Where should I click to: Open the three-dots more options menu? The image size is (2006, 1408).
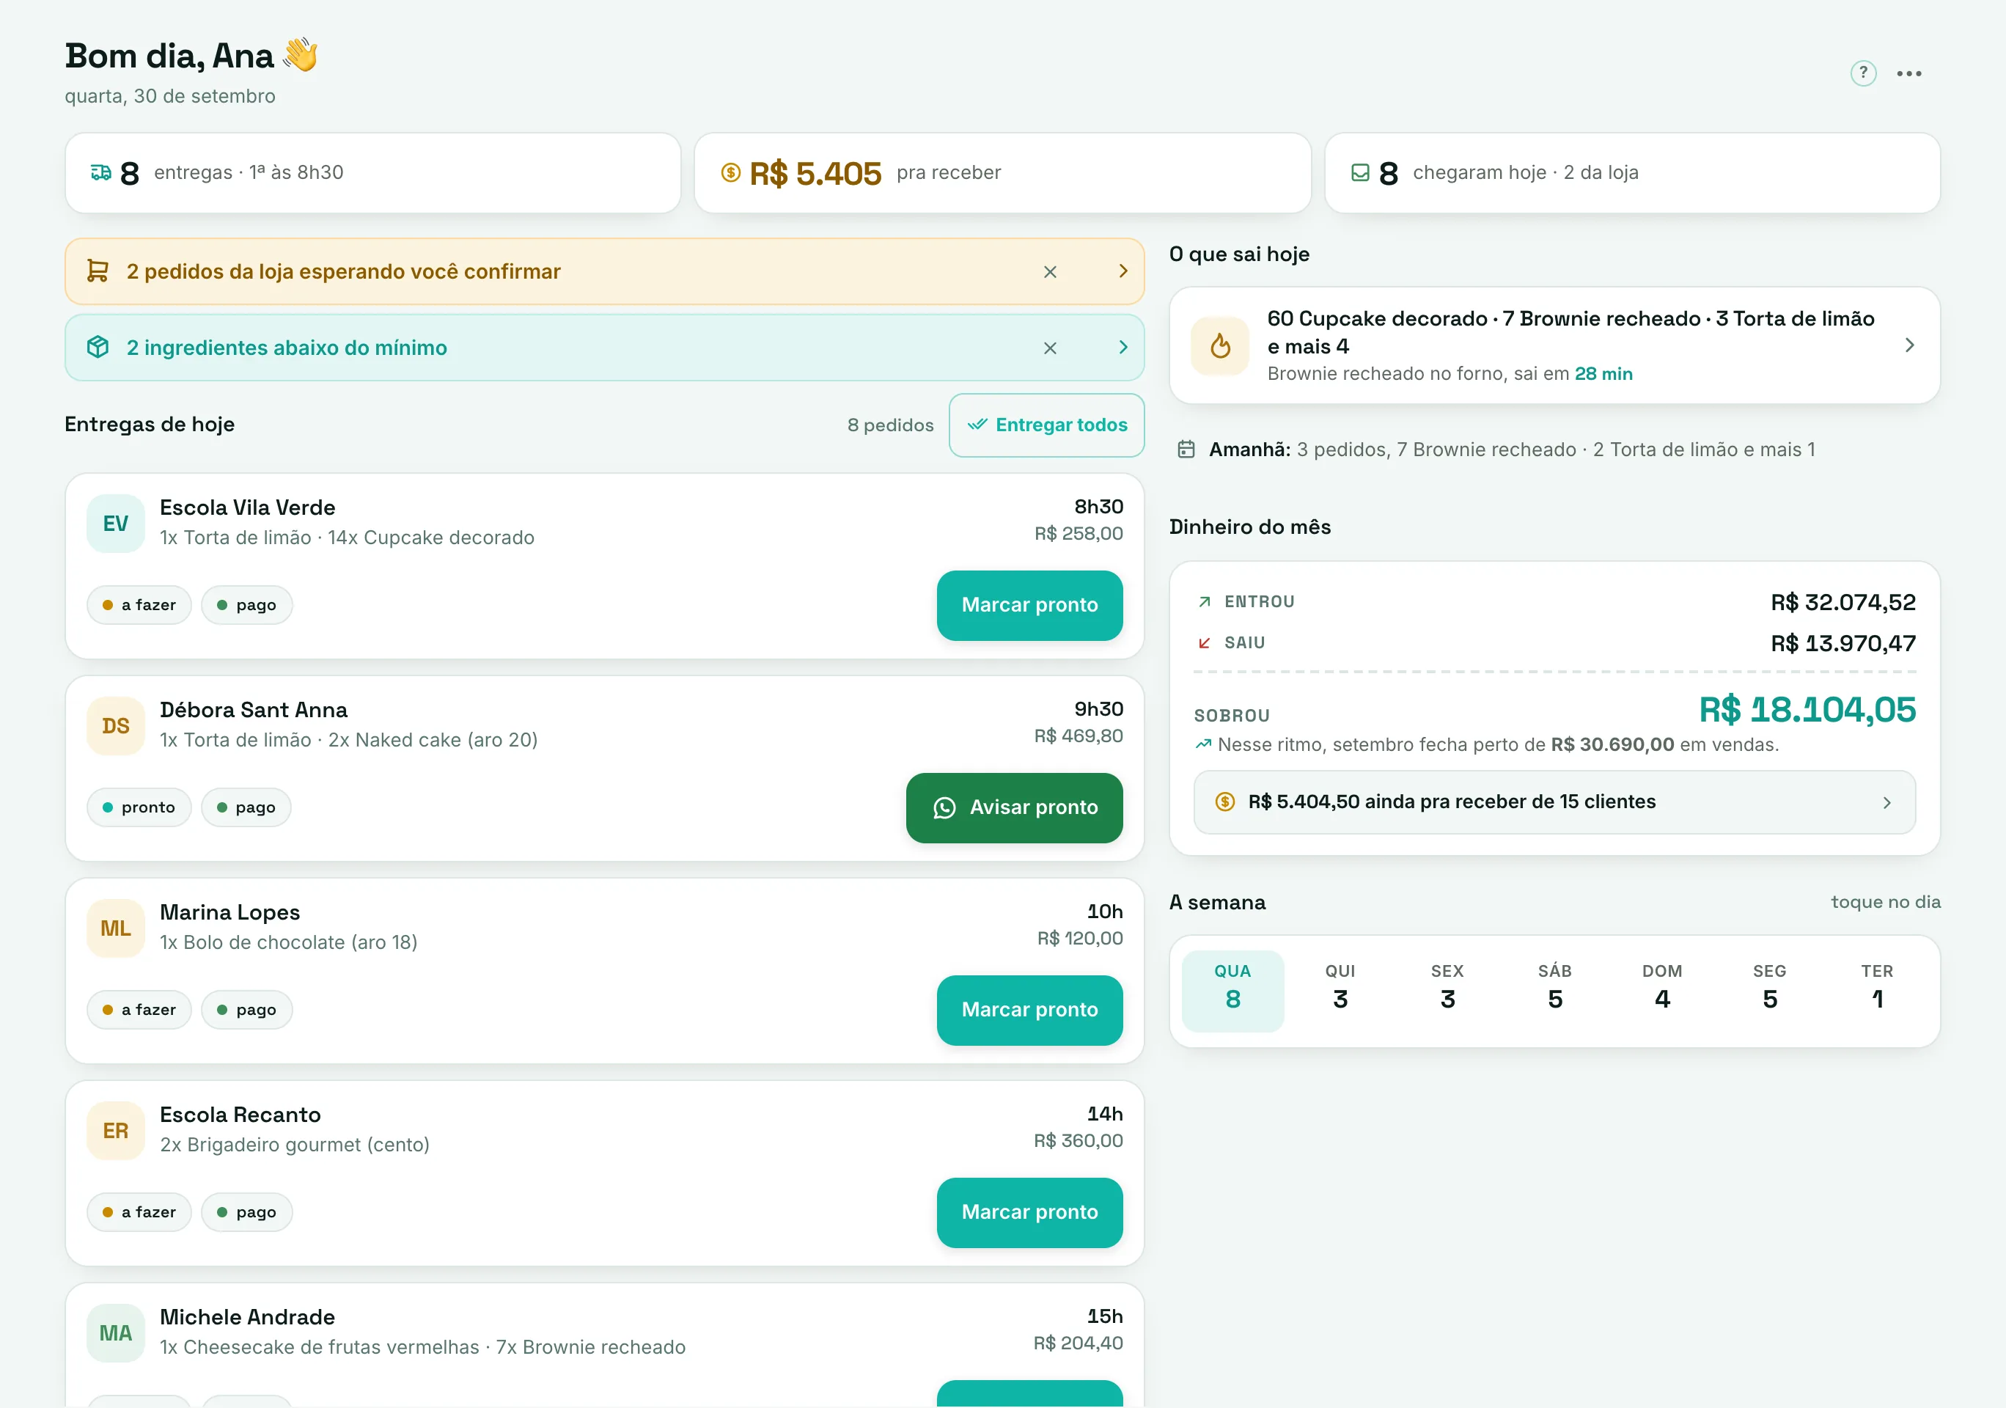pyautogui.click(x=1909, y=73)
